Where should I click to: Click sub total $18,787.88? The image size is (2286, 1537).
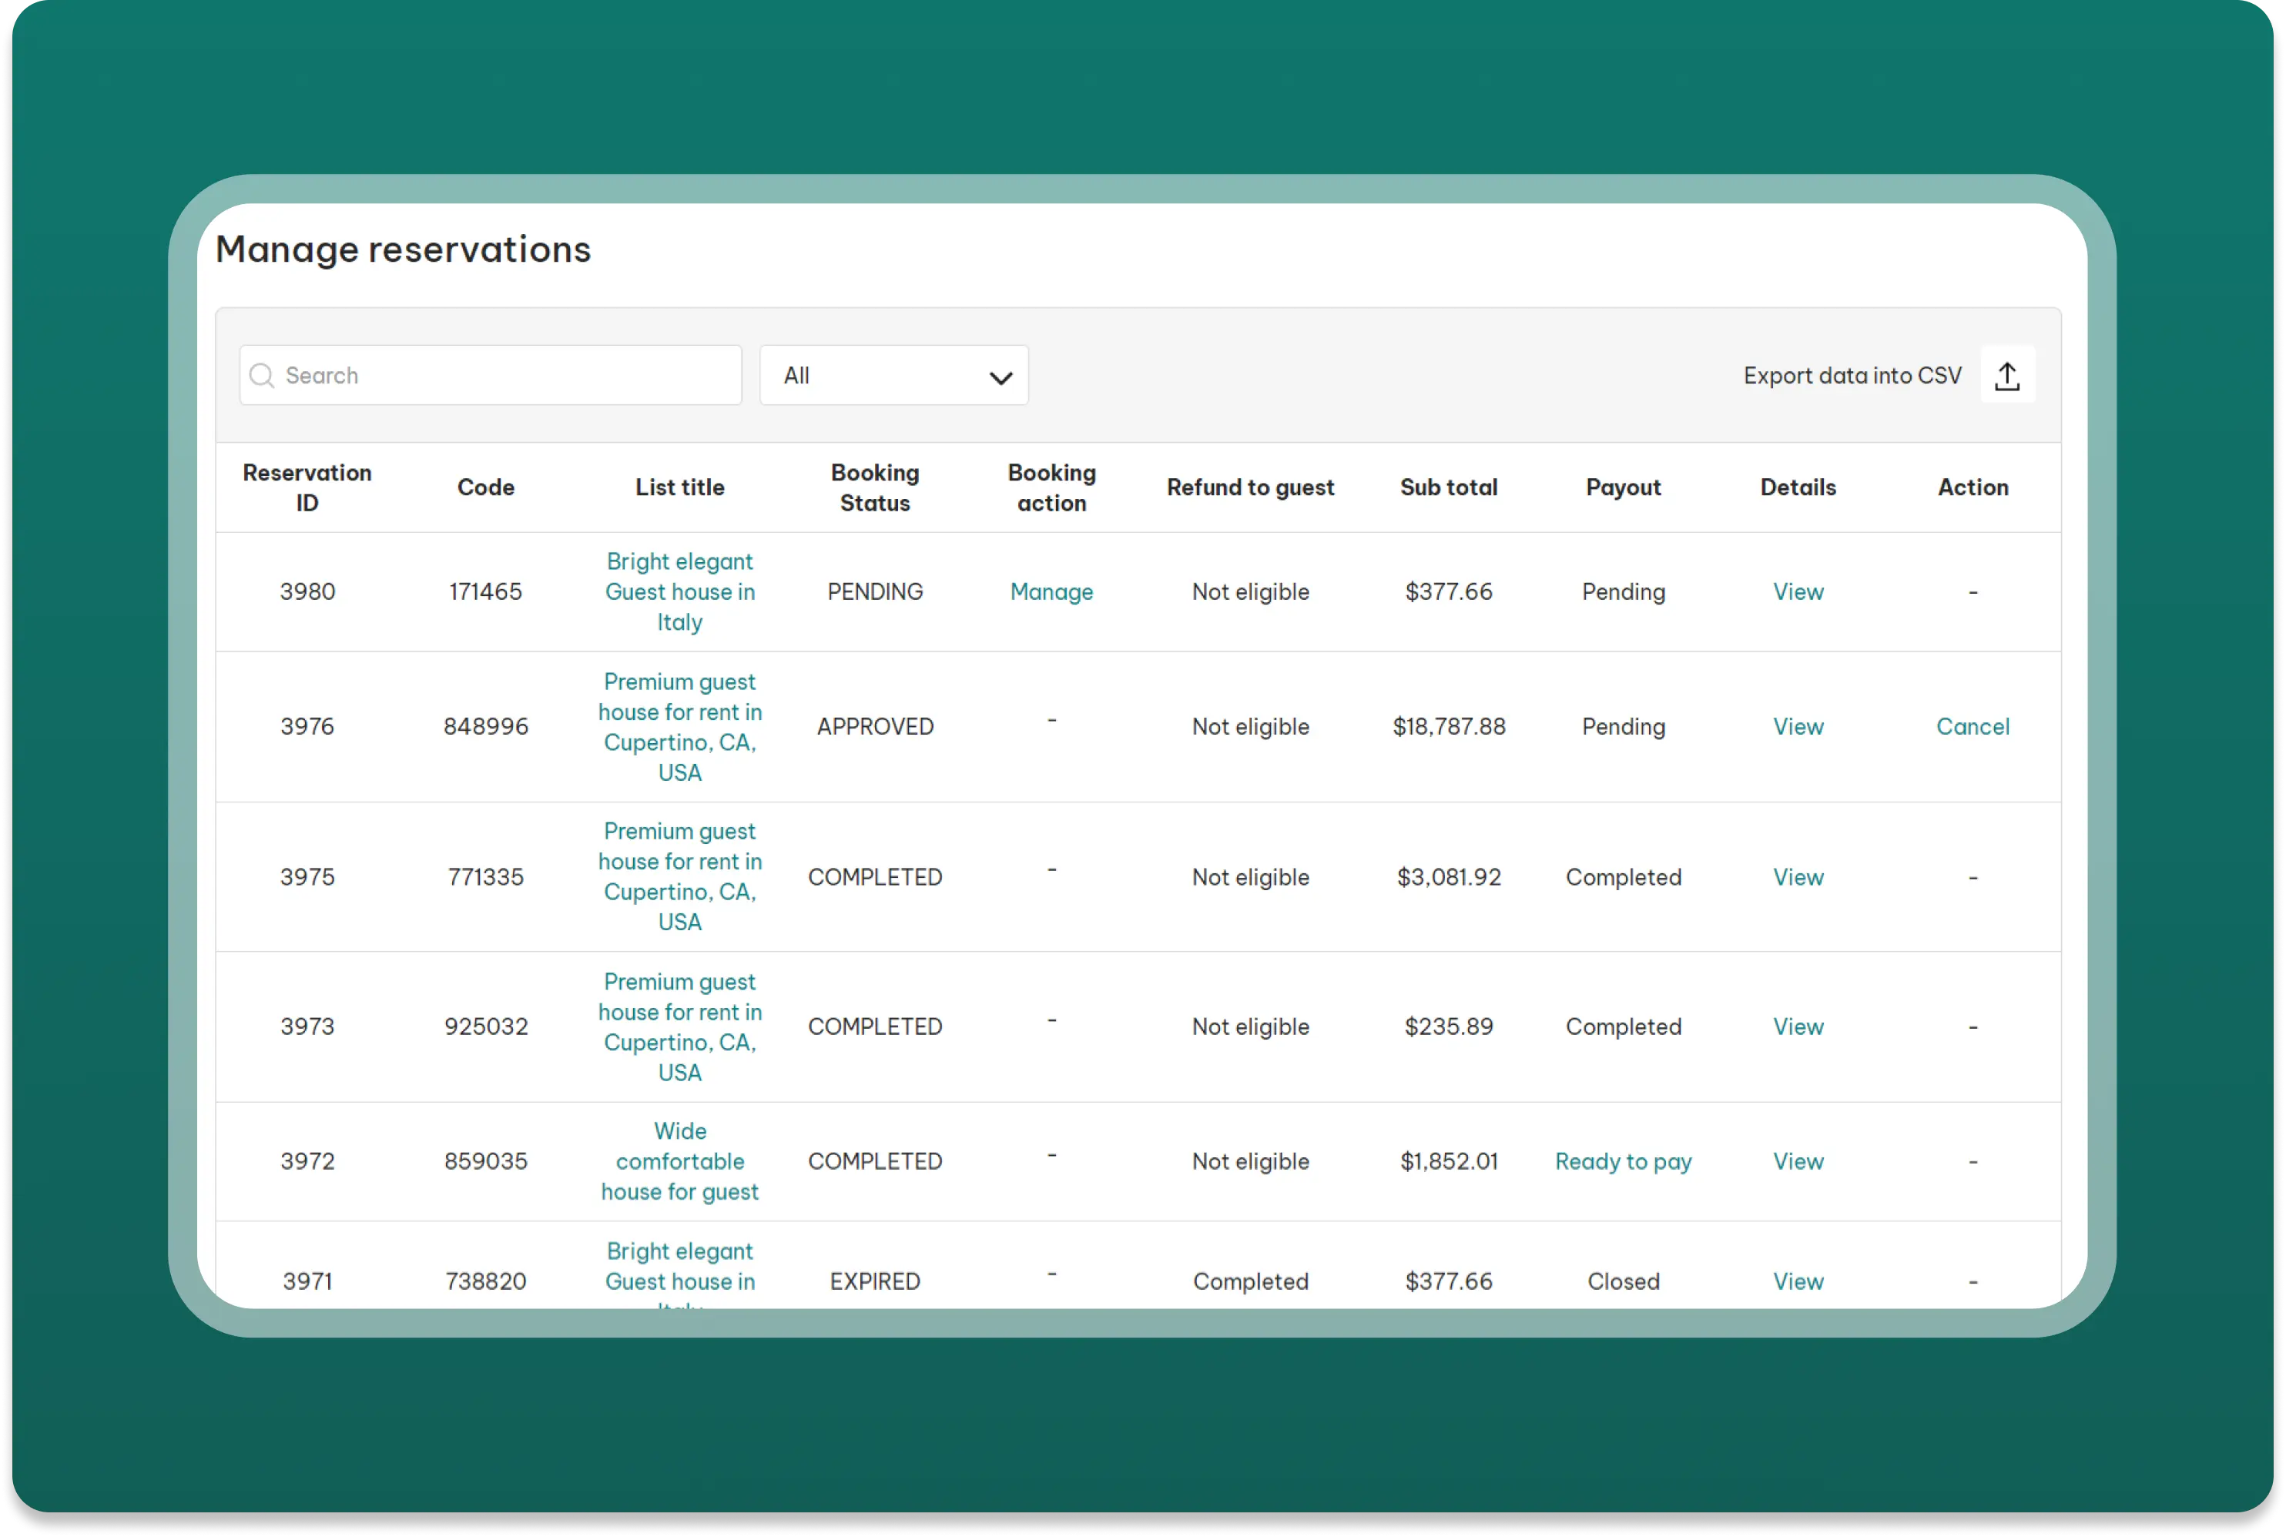click(x=1448, y=726)
